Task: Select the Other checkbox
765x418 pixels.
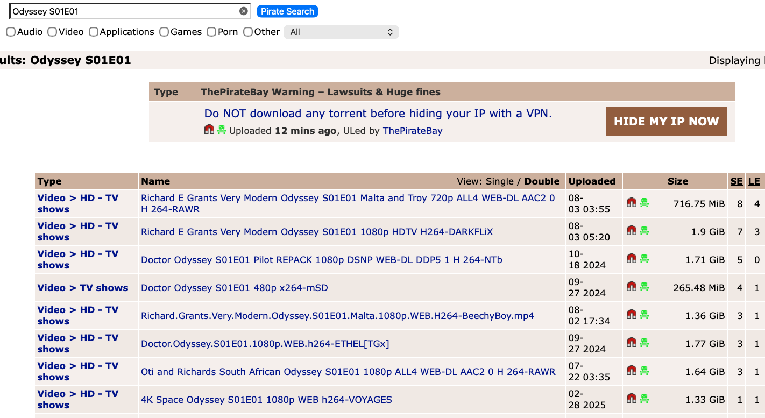Action: pyautogui.click(x=248, y=32)
